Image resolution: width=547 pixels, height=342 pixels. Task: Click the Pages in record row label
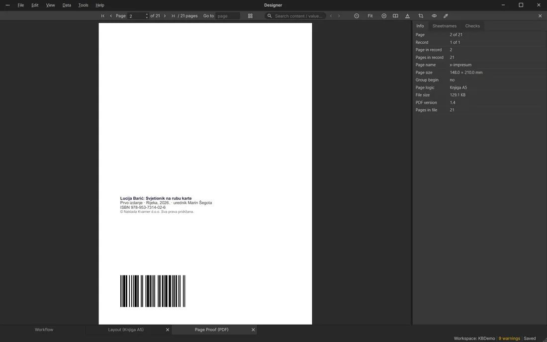click(x=430, y=57)
